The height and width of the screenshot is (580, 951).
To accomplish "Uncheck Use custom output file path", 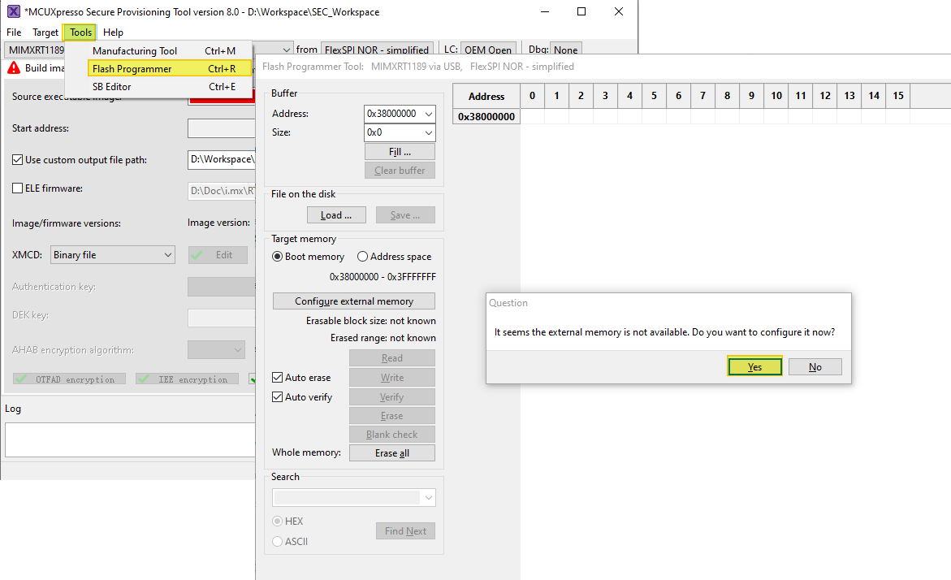I will (18, 160).
